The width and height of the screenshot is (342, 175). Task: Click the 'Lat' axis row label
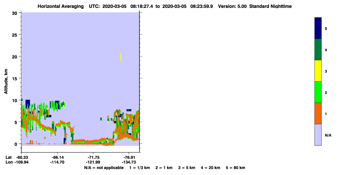pos(8,157)
